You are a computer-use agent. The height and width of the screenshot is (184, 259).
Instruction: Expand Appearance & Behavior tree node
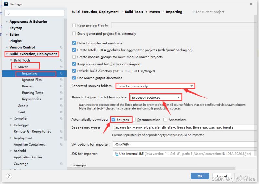[6, 22]
